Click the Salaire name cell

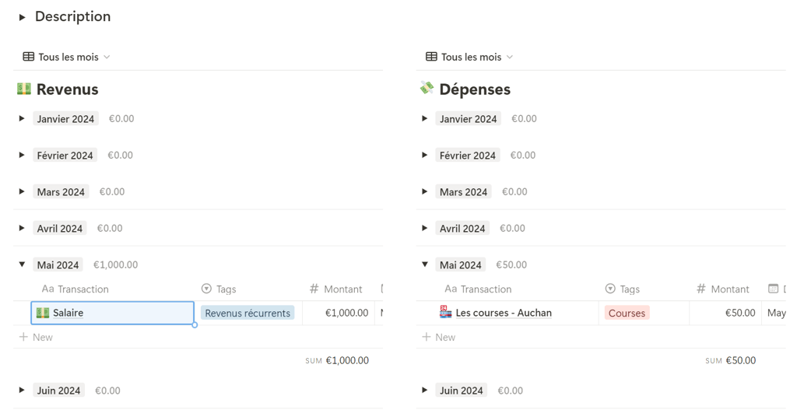point(117,313)
